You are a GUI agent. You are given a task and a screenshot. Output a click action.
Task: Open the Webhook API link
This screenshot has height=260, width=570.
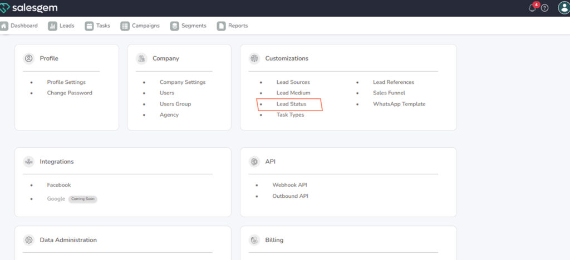click(x=289, y=185)
